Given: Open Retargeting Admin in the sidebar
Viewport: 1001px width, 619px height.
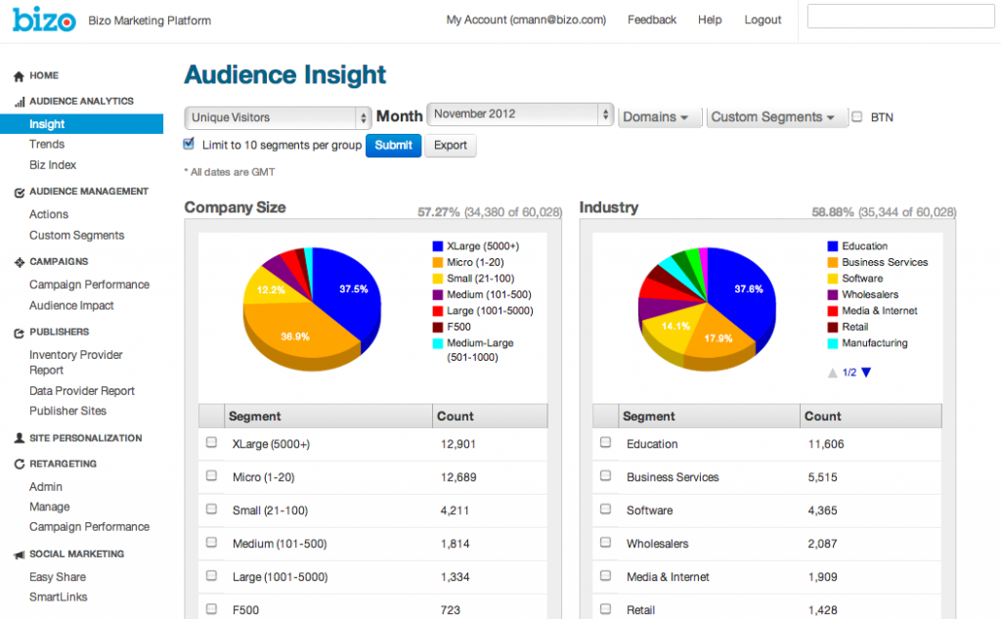Looking at the screenshot, I should (x=46, y=487).
